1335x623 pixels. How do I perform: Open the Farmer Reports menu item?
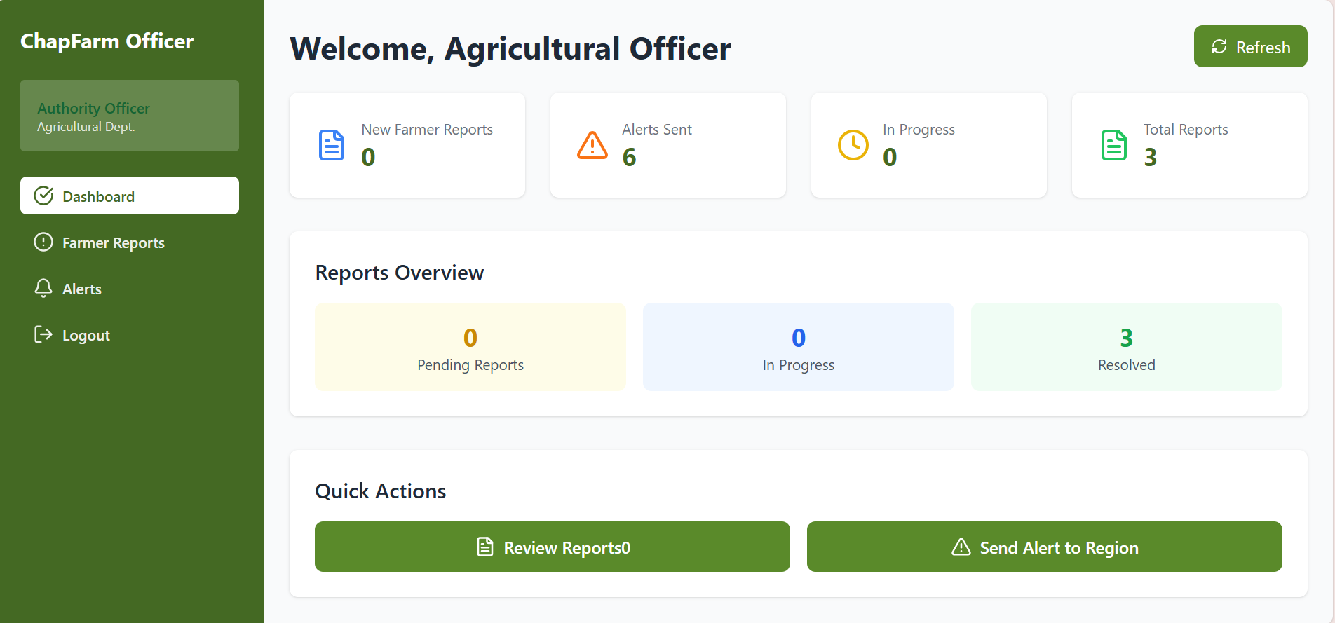[x=114, y=242]
